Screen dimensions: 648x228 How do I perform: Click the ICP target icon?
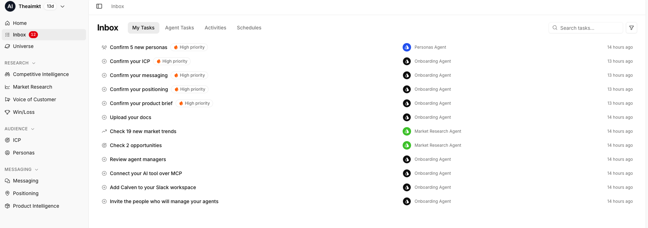[x=7, y=140]
